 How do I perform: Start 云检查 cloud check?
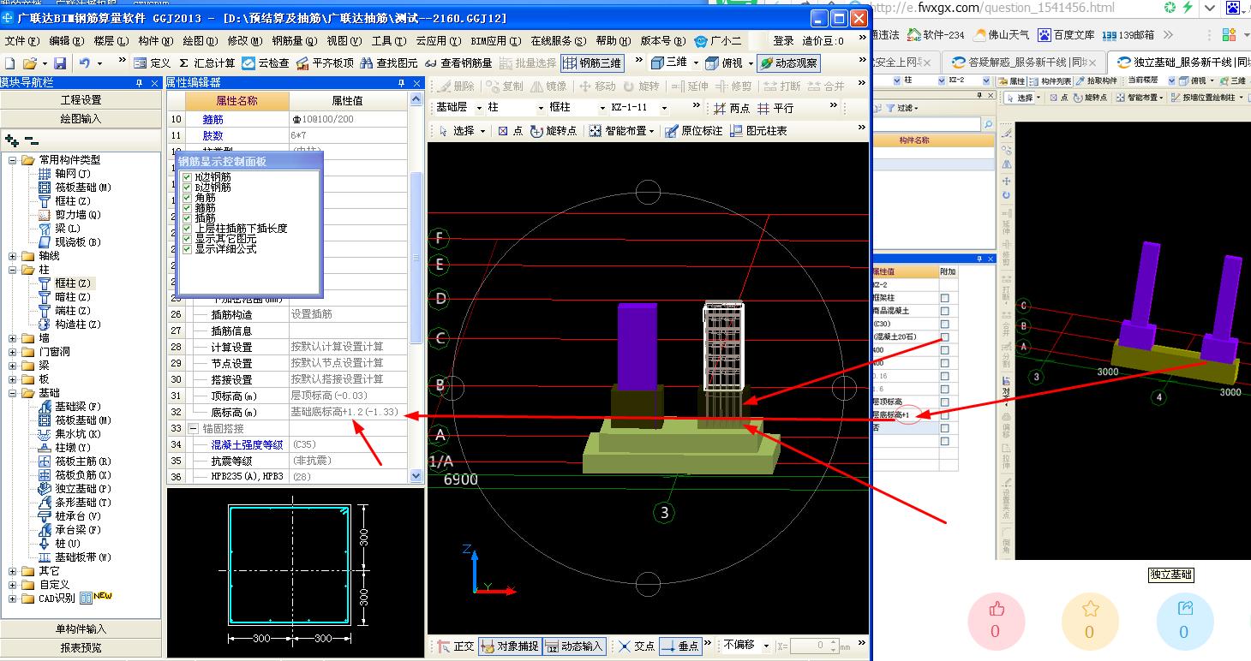[266, 63]
